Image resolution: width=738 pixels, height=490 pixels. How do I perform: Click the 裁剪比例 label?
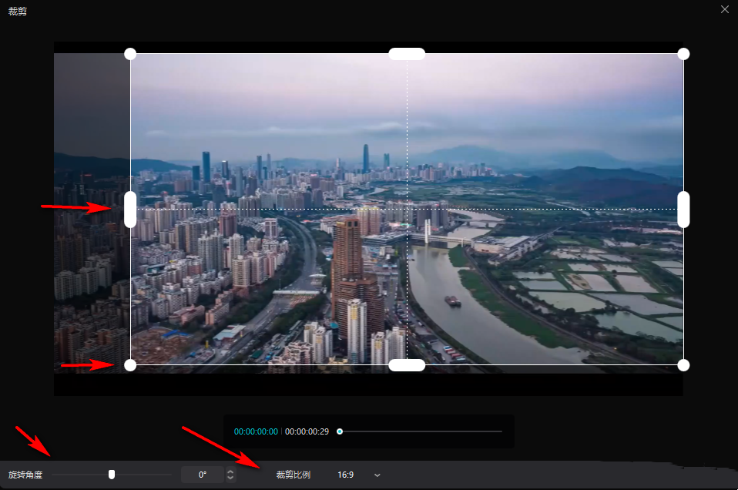pos(294,475)
